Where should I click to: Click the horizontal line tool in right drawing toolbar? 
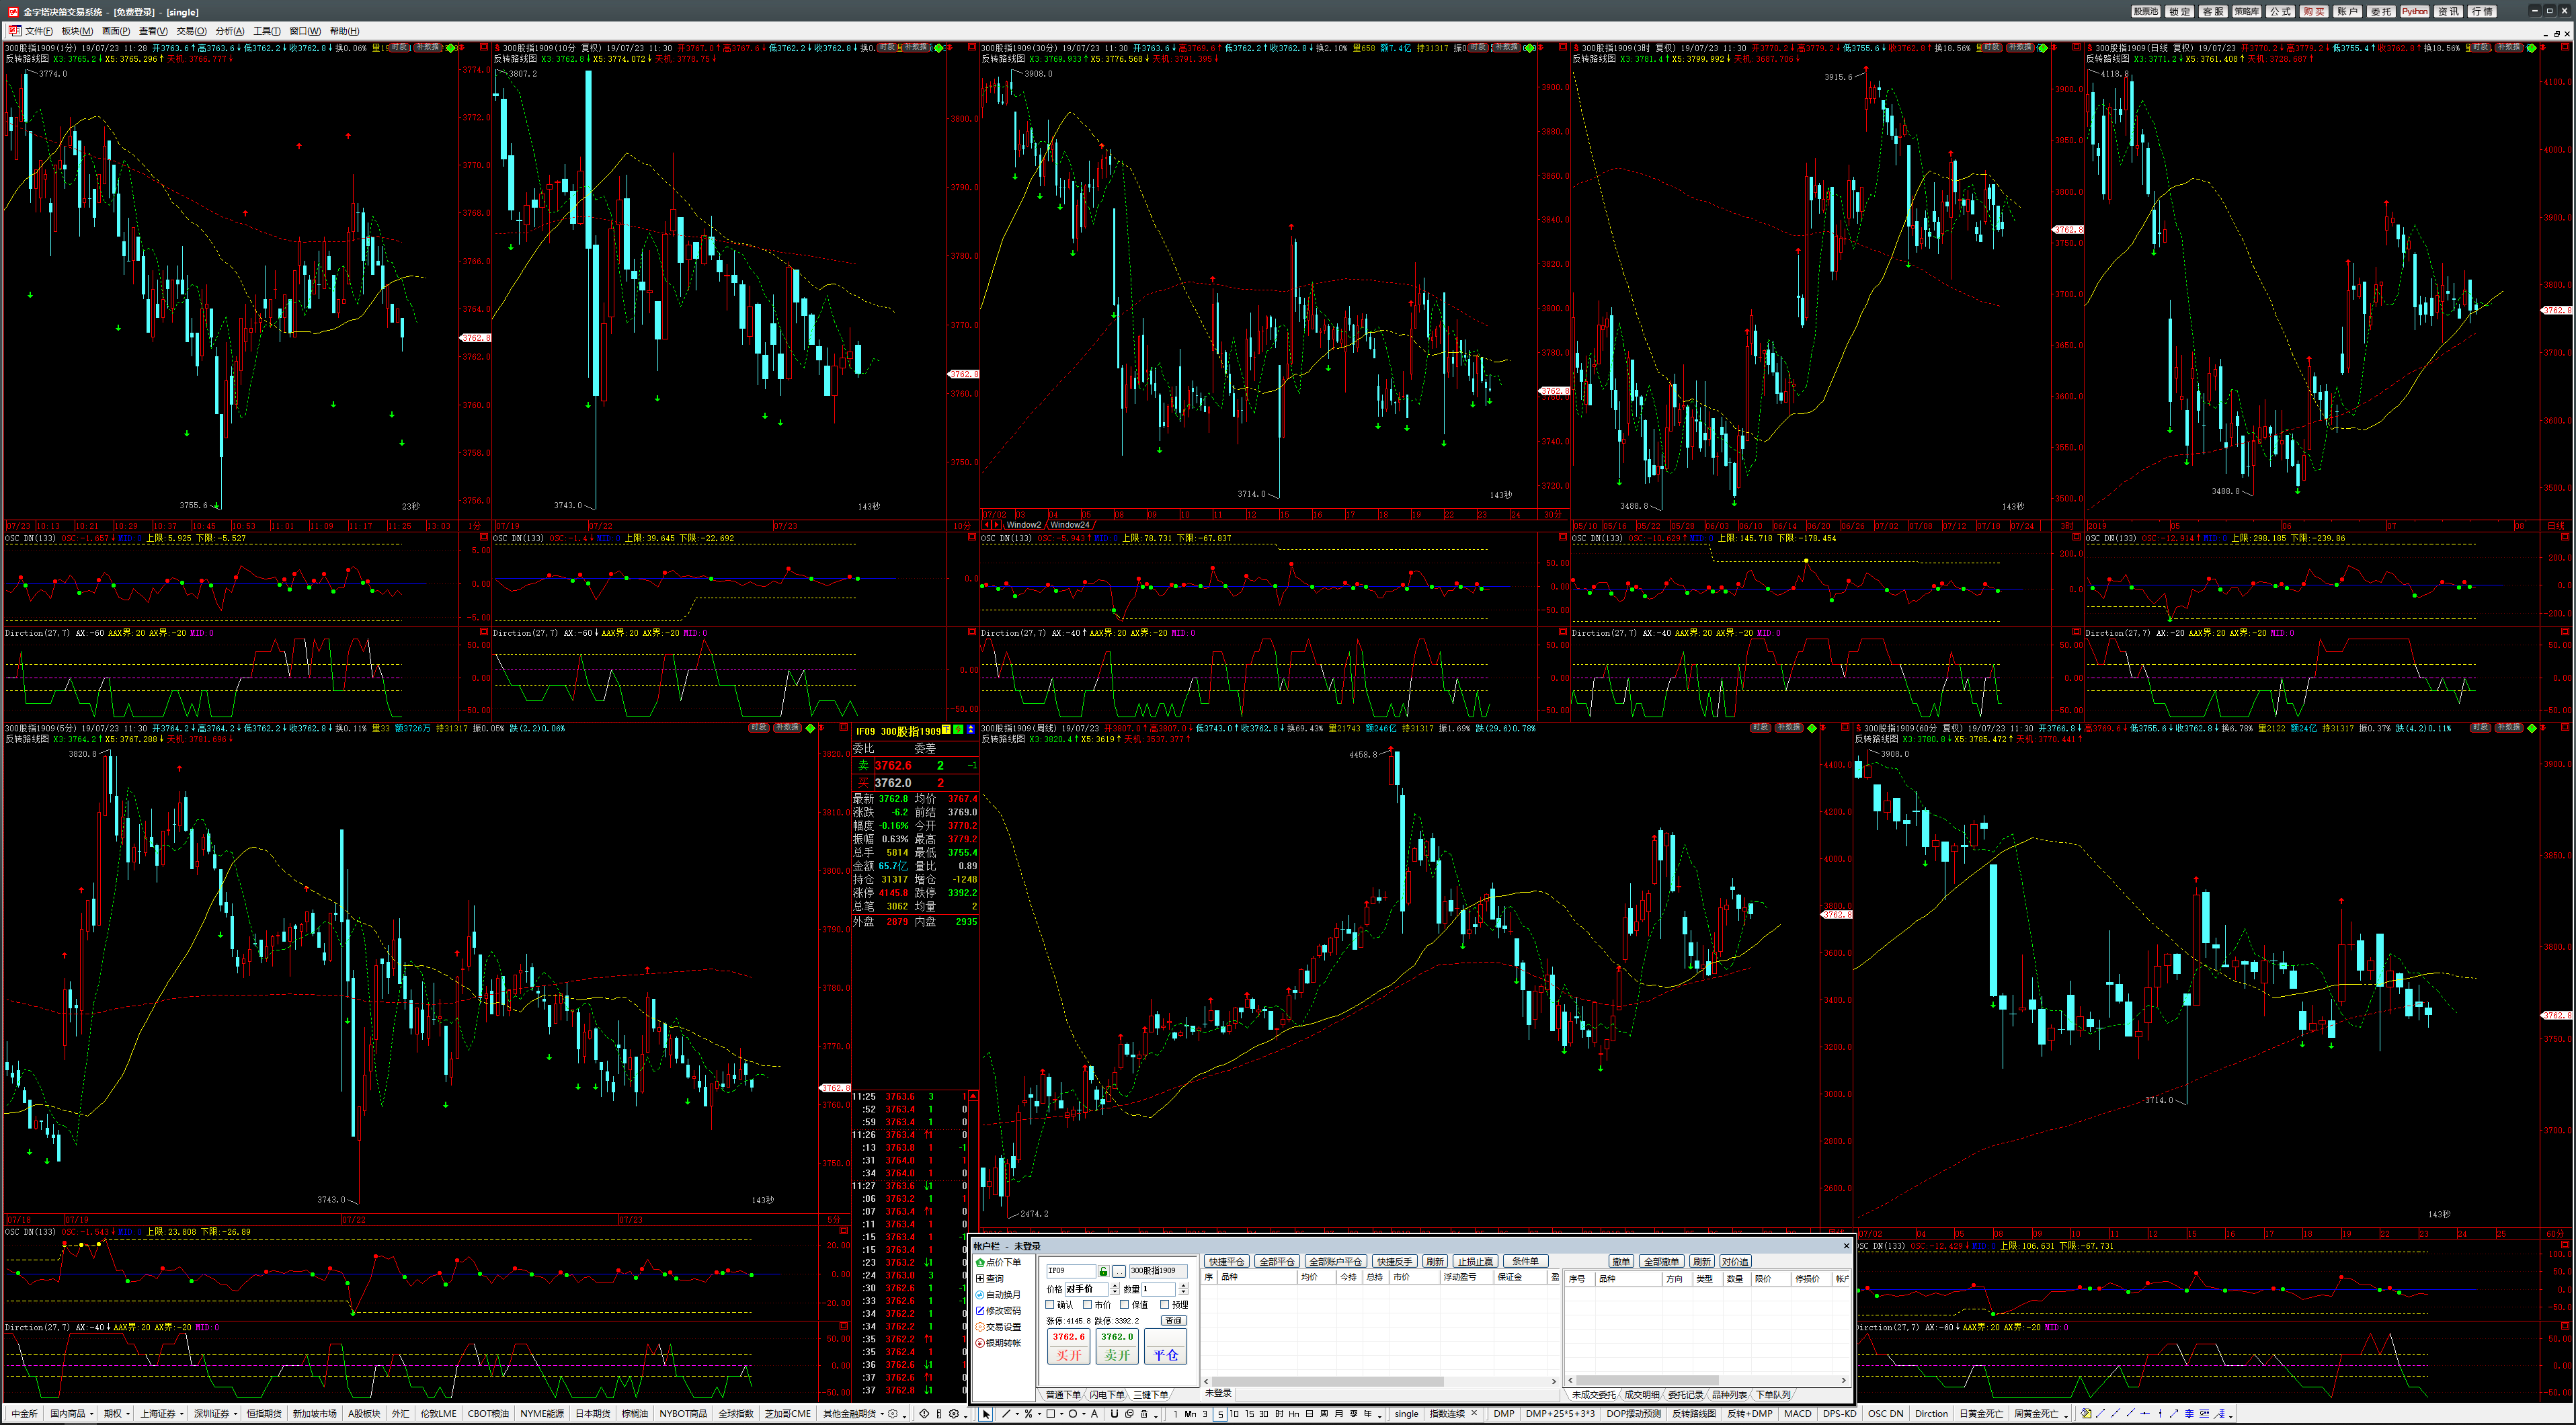2145,1414
